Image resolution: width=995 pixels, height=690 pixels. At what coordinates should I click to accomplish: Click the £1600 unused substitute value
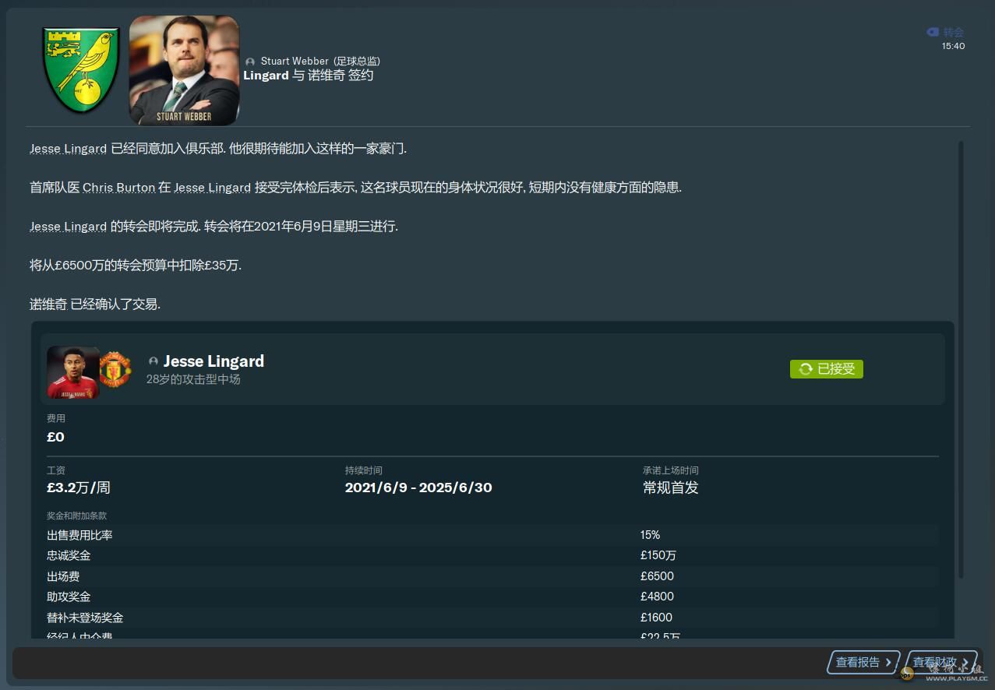coord(657,618)
